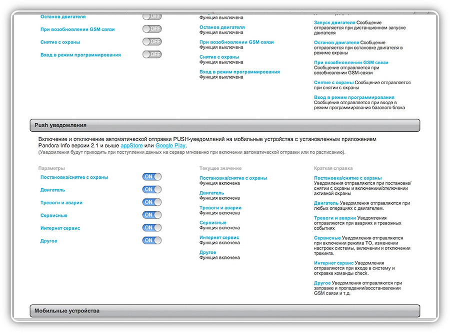Click Тревоги и аварии in Краткая справка
450x333 pixels.
pyautogui.click(x=334, y=218)
